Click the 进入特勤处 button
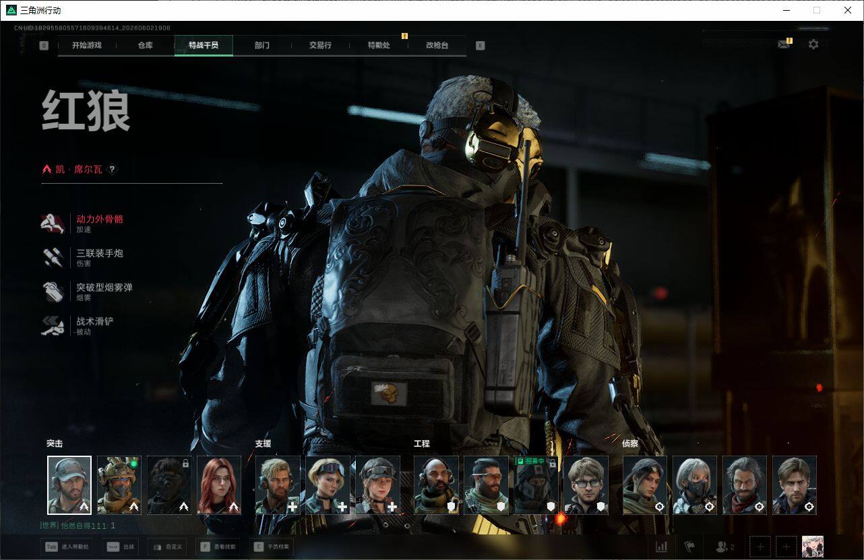 click(67, 547)
